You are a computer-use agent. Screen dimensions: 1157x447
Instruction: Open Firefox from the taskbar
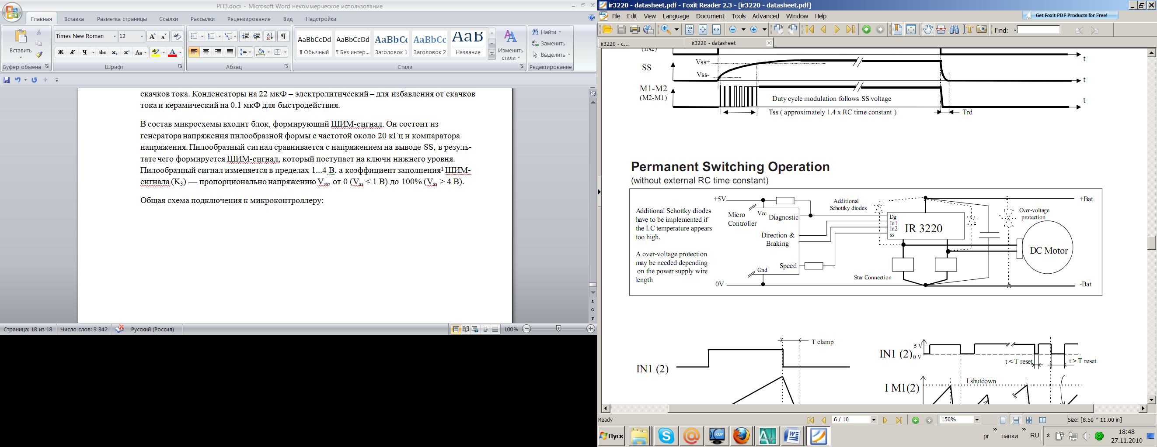[742, 436]
